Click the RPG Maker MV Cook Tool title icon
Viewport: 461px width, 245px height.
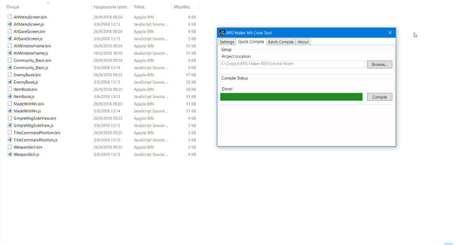click(222, 33)
